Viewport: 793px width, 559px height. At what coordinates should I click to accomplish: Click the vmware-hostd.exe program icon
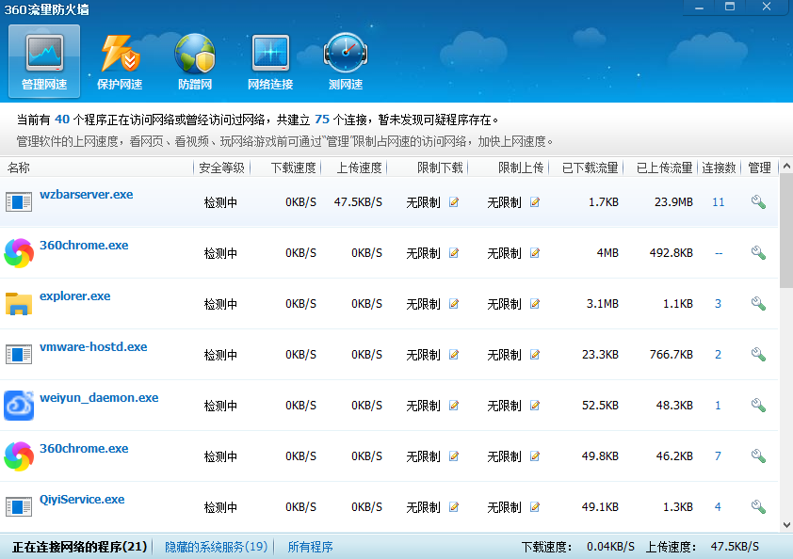(19, 354)
